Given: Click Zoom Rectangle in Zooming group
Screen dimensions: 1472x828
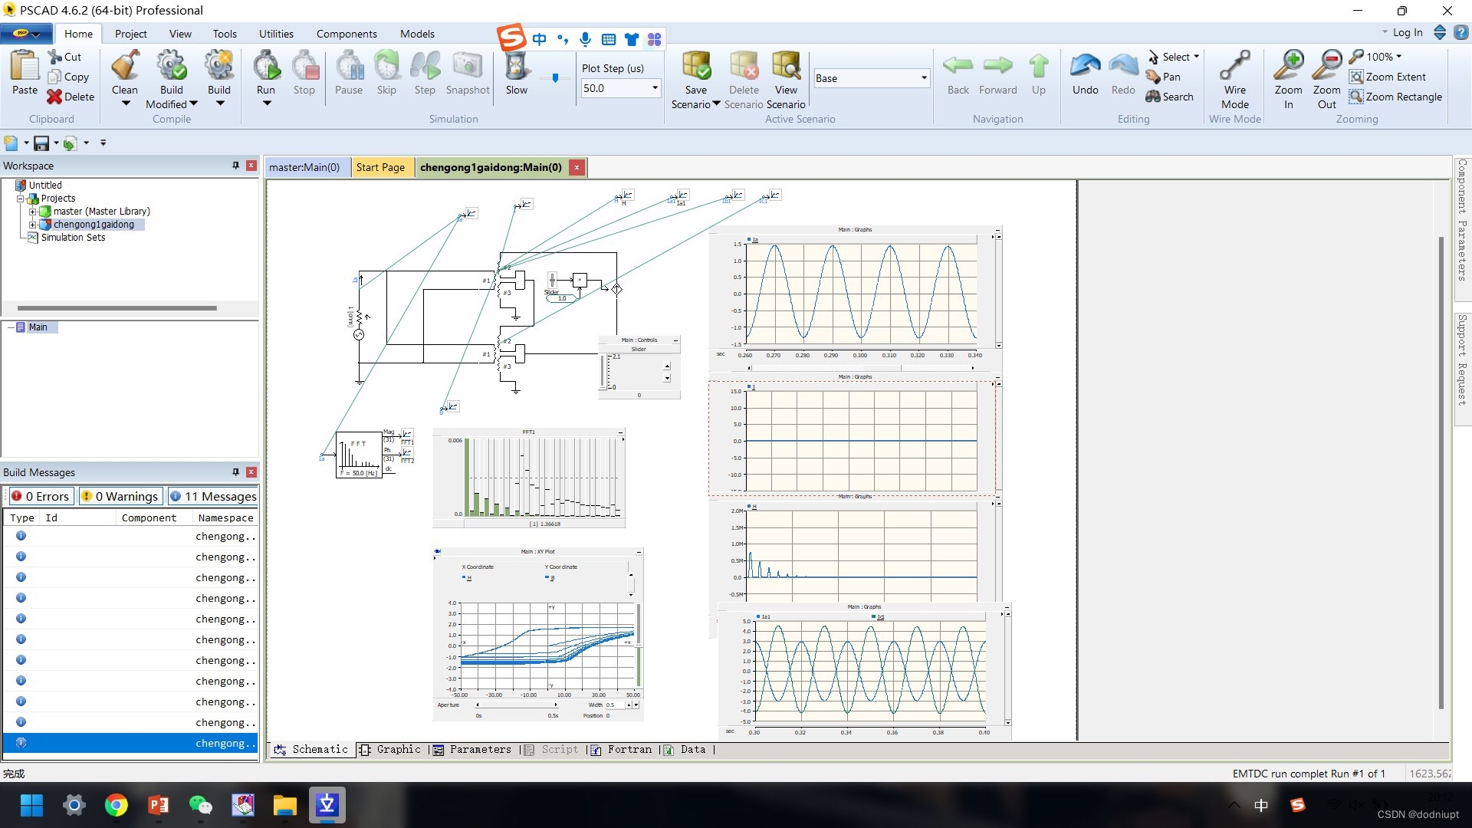Looking at the screenshot, I should point(1396,97).
